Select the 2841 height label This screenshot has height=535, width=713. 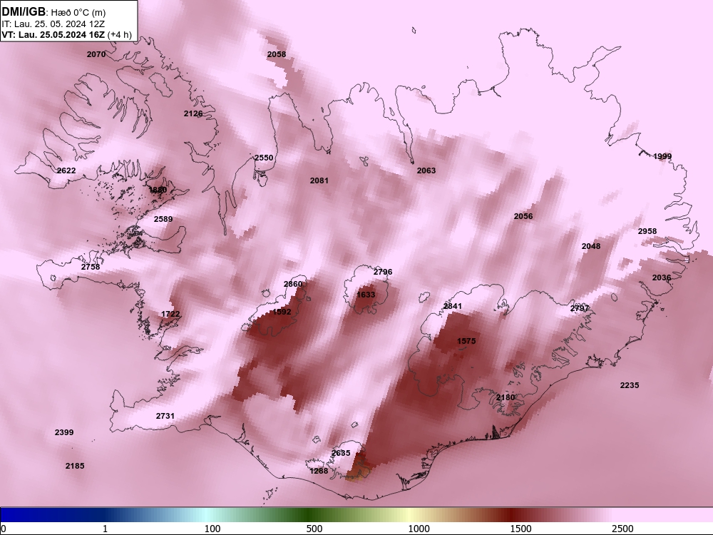453,306
